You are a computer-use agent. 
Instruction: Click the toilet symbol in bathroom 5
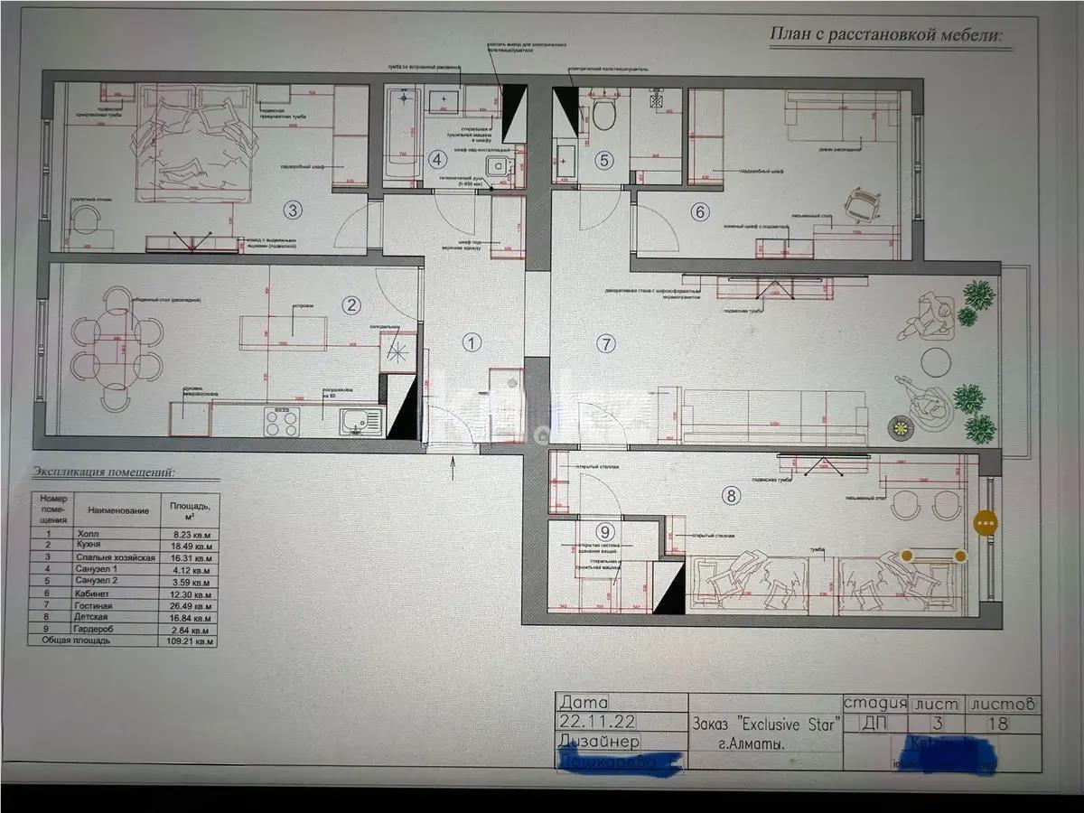603,113
